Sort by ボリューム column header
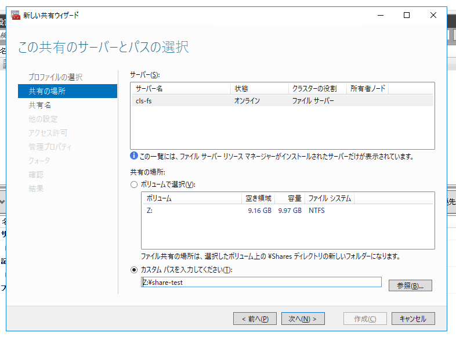Screen dimensions: 456x340 (192, 198)
